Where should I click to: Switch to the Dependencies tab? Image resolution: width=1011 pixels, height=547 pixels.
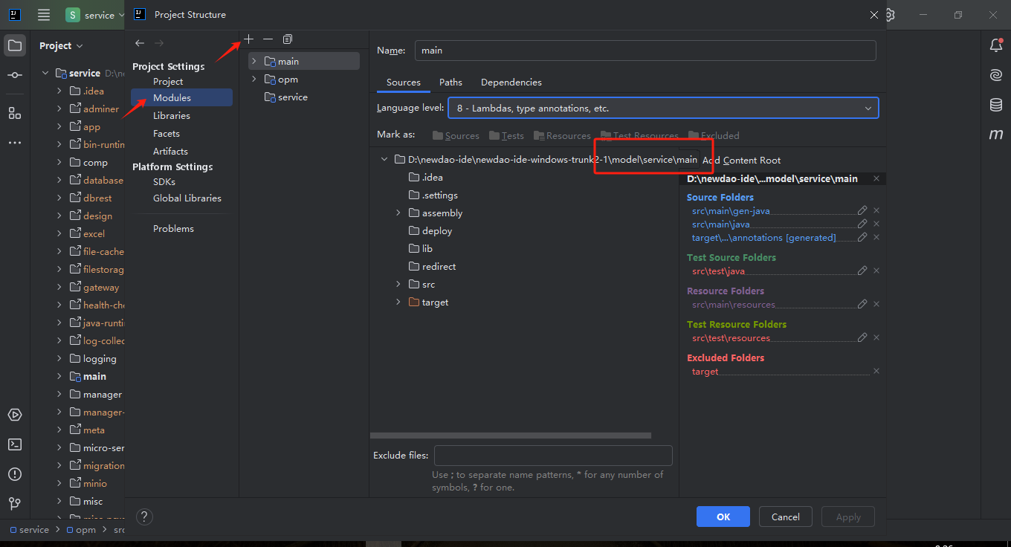pyautogui.click(x=511, y=82)
